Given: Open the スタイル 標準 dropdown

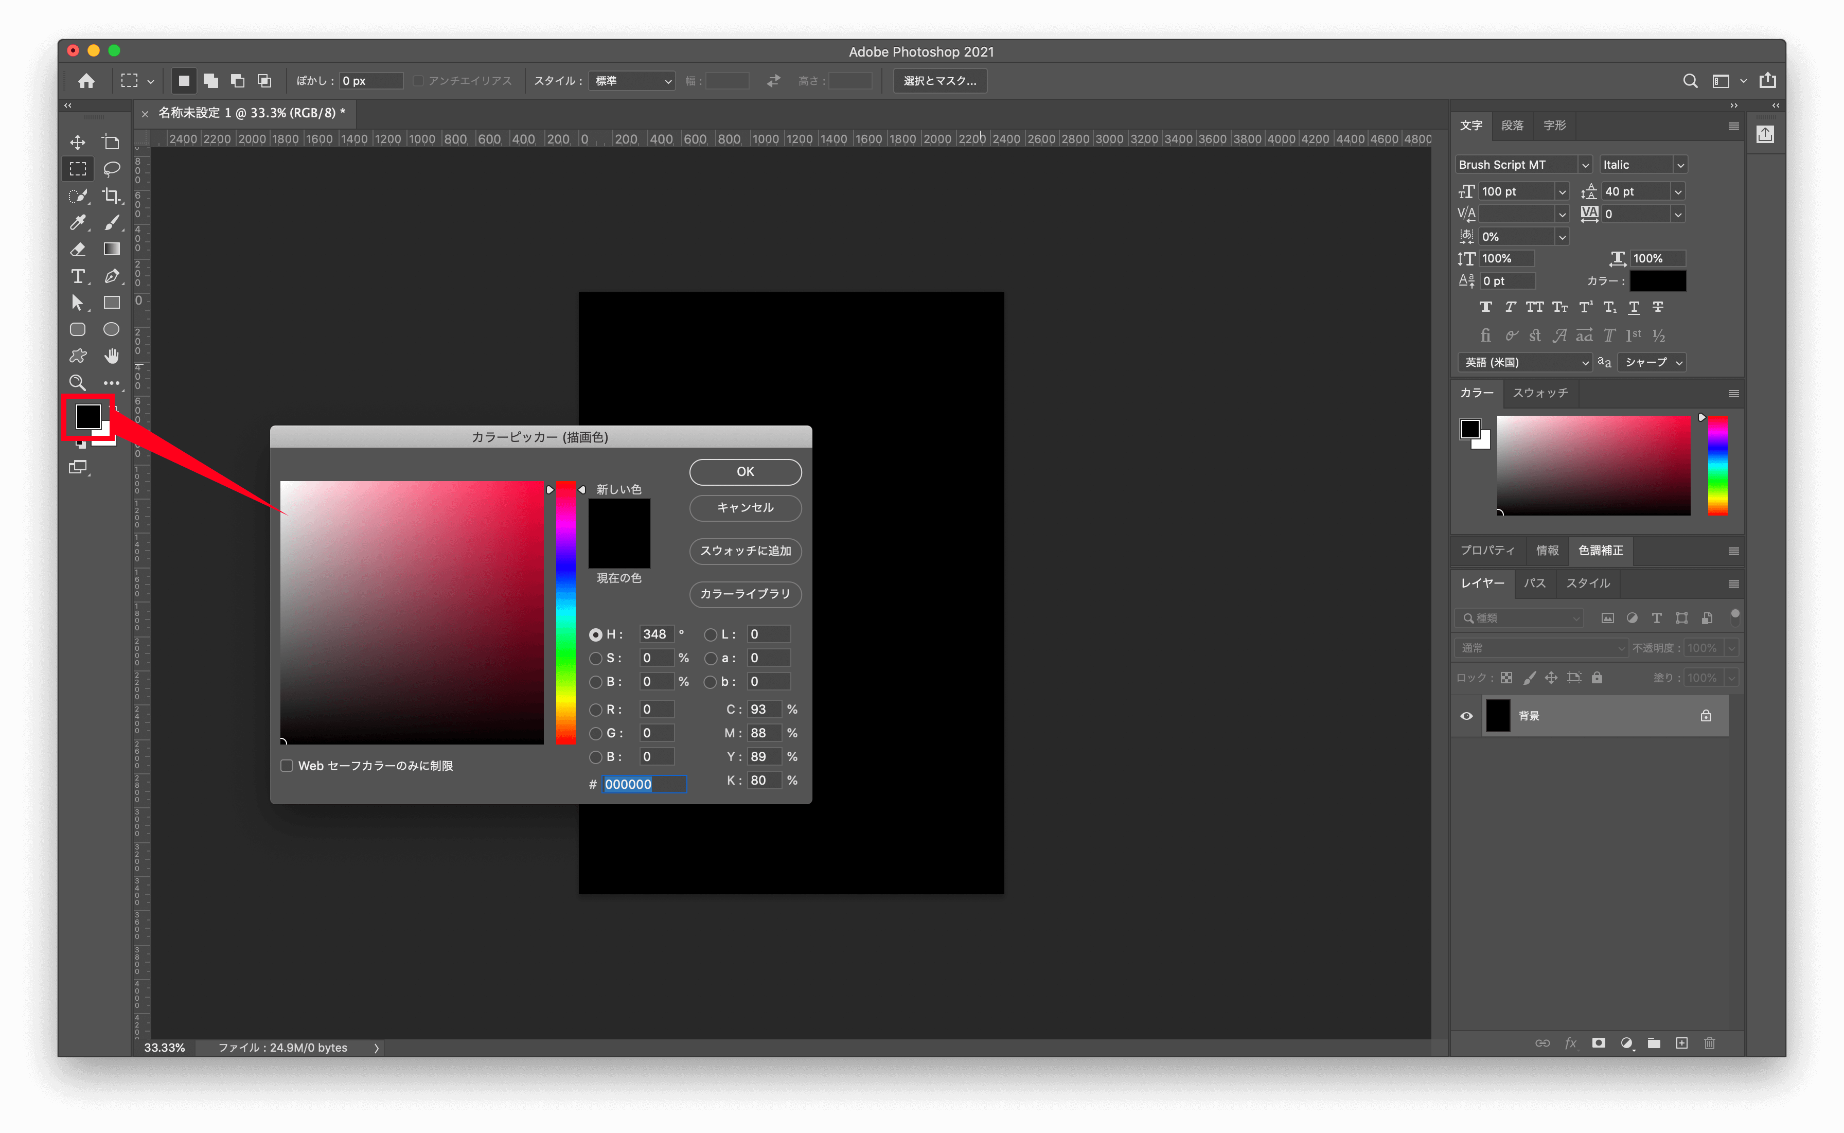Looking at the screenshot, I should [632, 81].
